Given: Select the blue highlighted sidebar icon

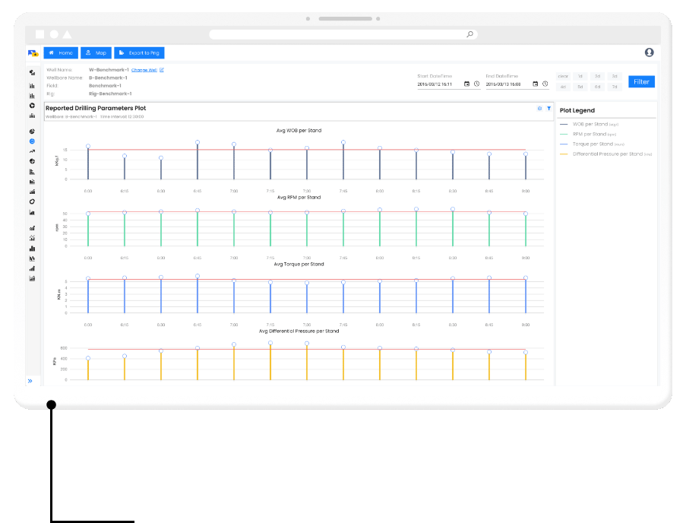Looking at the screenshot, I should tap(32, 141).
